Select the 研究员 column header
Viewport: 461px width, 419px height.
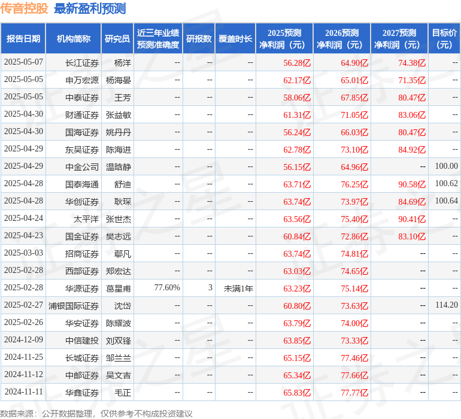[x=117, y=38]
